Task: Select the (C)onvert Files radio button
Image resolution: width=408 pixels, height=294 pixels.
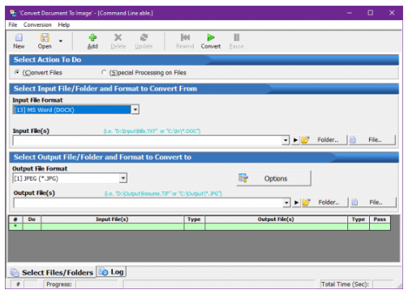Action: point(17,72)
